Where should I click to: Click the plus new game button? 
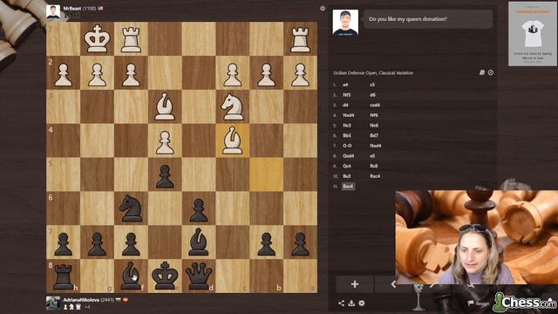click(x=355, y=284)
